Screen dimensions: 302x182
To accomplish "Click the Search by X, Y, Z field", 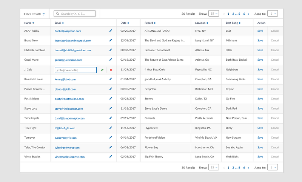I will pyautogui.click(x=74, y=14).
